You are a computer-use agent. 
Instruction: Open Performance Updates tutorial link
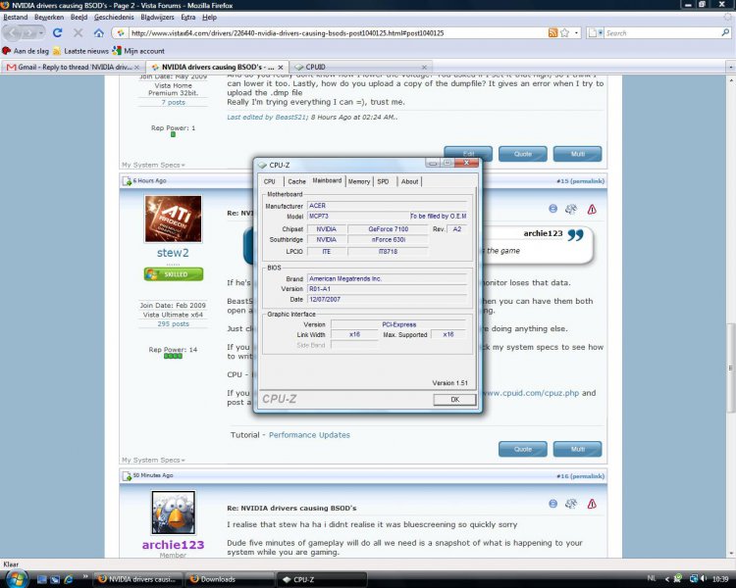click(x=309, y=435)
